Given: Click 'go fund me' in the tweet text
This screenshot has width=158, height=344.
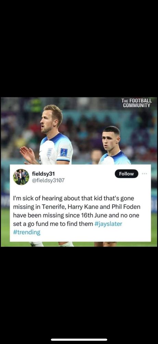Looking at the screenshot, I should coord(38,224).
